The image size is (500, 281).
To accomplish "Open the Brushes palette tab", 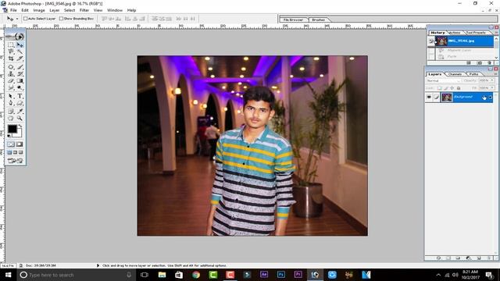I will click(318, 20).
